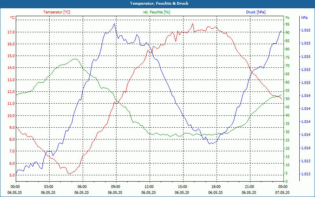The height and width of the screenshot is (197, 315).
Task: Select the 30 humidity axis tick label
Action: (x=287, y=132)
